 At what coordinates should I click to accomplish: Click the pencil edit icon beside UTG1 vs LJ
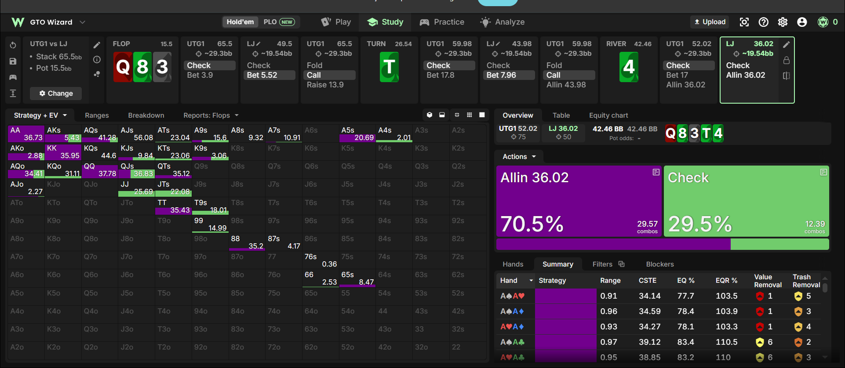click(x=97, y=45)
